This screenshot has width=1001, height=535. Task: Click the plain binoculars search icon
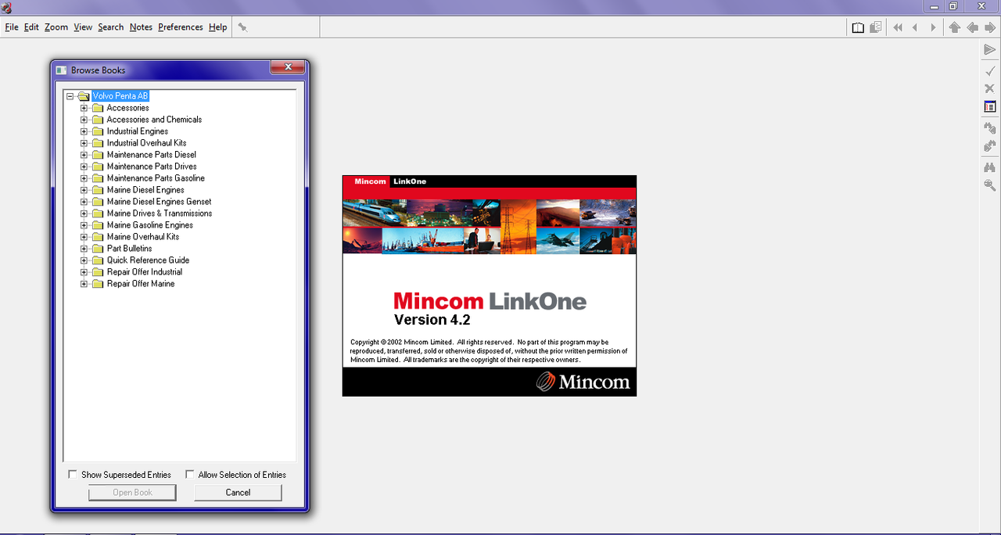(x=990, y=167)
